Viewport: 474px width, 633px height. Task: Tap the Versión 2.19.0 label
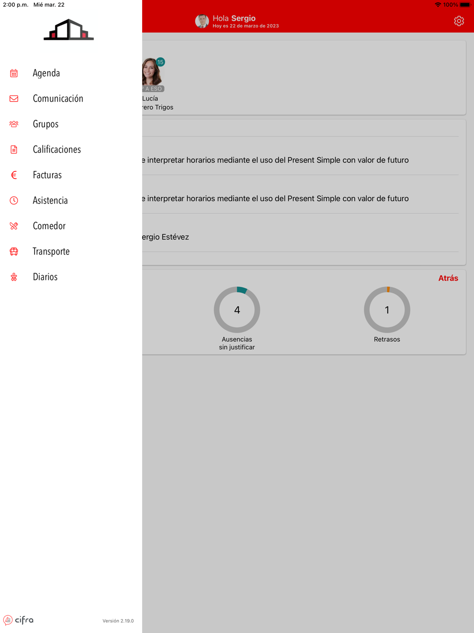[x=118, y=621]
